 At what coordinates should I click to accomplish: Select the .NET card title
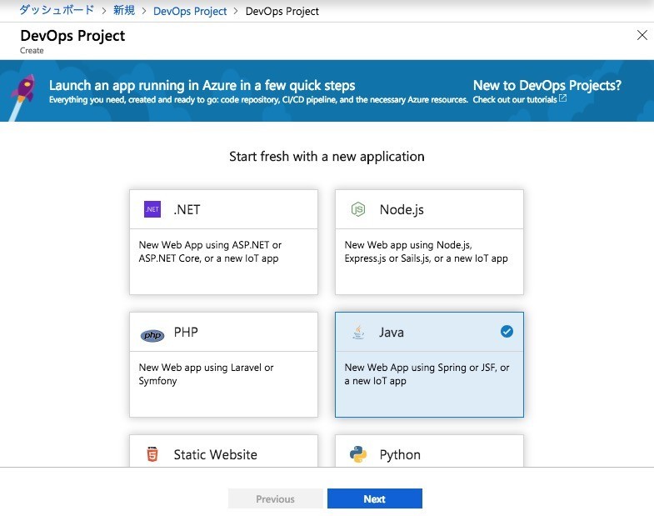click(187, 209)
